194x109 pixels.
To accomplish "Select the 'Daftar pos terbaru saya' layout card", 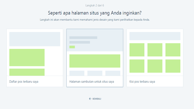I will pyautogui.click(x=35, y=58).
